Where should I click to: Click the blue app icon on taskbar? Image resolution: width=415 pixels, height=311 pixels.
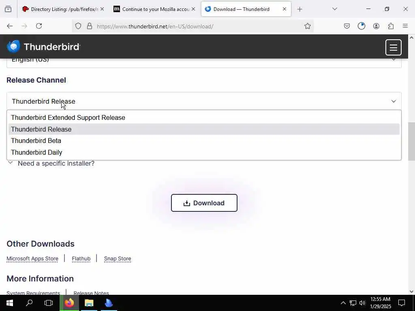109,303
